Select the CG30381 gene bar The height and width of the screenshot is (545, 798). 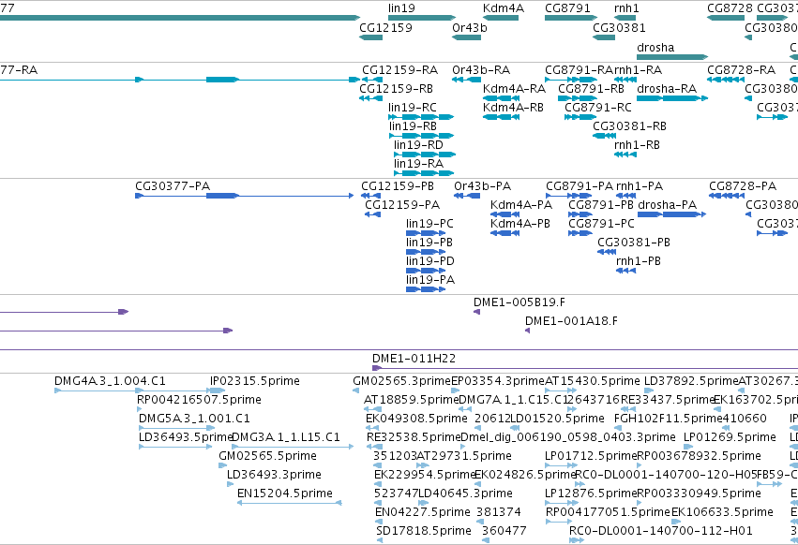[x=604, y=37]
